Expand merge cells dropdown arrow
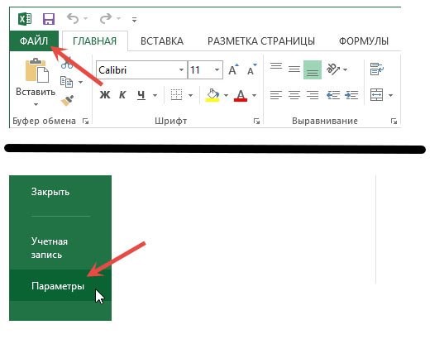 pos(390,95)
